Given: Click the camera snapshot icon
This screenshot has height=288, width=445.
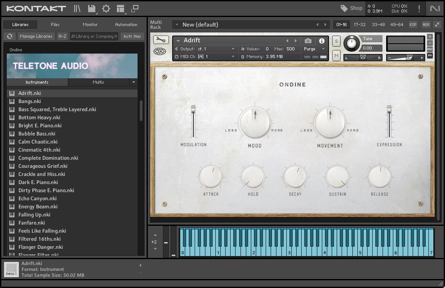Looking at the screenshot, I should tap(308, 41).
